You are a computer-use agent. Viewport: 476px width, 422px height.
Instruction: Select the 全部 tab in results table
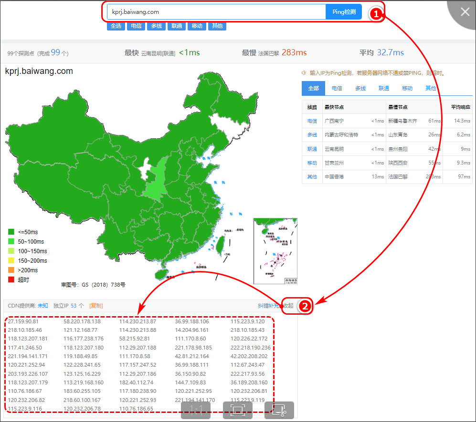pos(313,88)
